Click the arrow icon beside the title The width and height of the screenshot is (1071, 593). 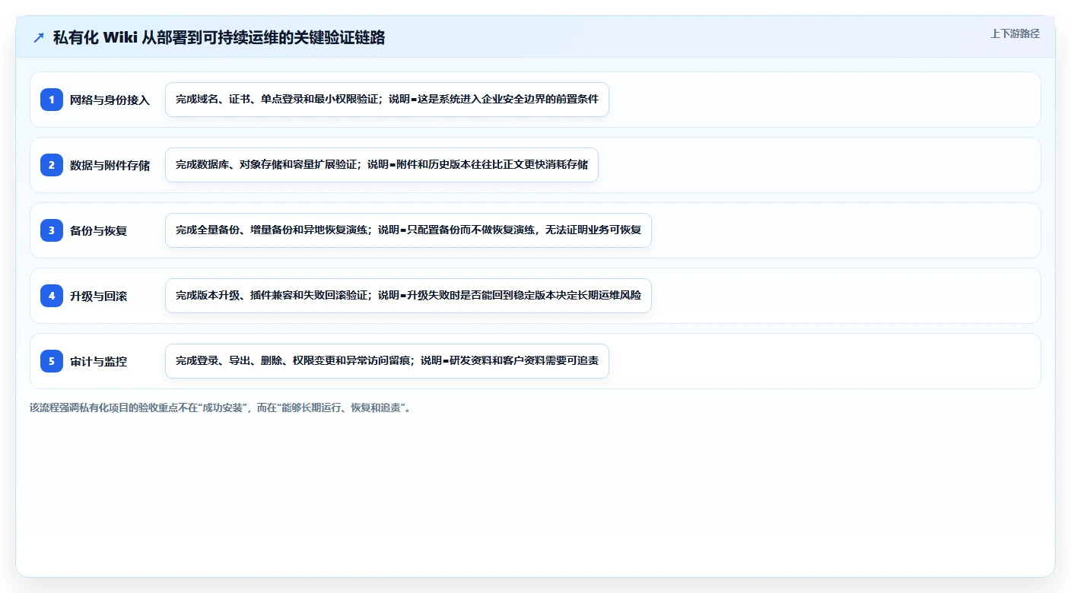point(39,37)
